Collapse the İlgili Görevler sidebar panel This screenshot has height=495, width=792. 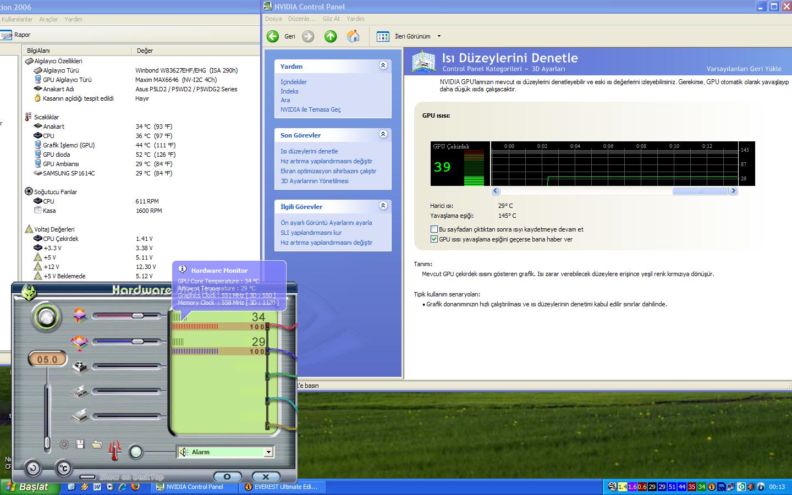pyautogui.click(x=383, y=206)
